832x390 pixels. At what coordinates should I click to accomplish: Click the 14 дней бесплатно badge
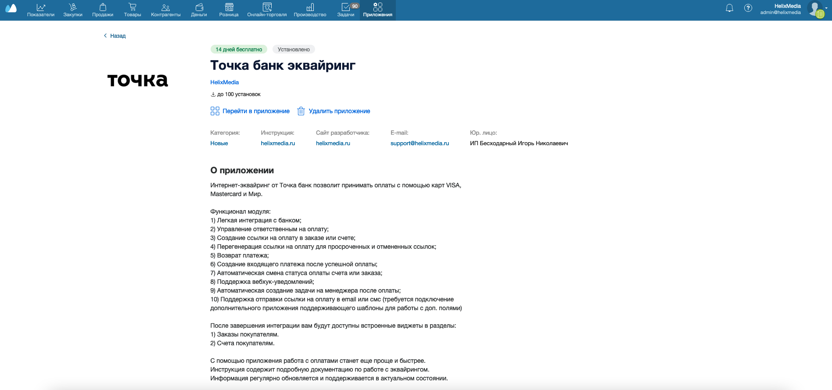click(x=239, y=50)
